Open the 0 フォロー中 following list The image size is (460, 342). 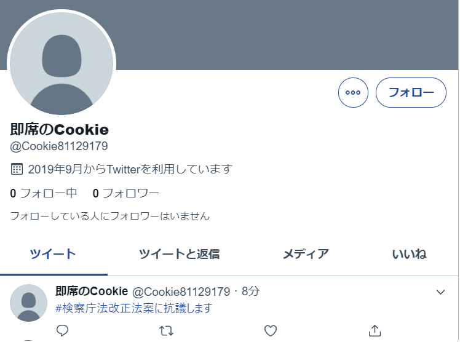point(44,193)
